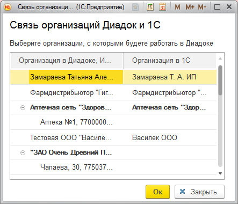Screen dimensions: 238x204
Task: Click Аптечная сеть "Здор... in 1С column
Action: [x=169, y=107]
